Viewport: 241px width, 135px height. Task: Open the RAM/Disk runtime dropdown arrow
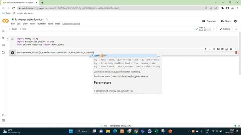(x=214, y=29)
